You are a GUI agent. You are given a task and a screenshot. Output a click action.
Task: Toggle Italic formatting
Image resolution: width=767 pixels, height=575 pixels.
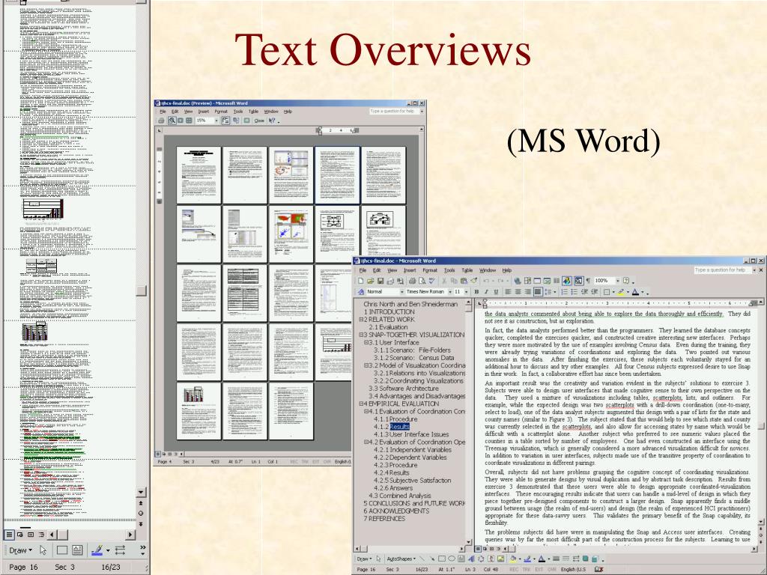[486, 292]
